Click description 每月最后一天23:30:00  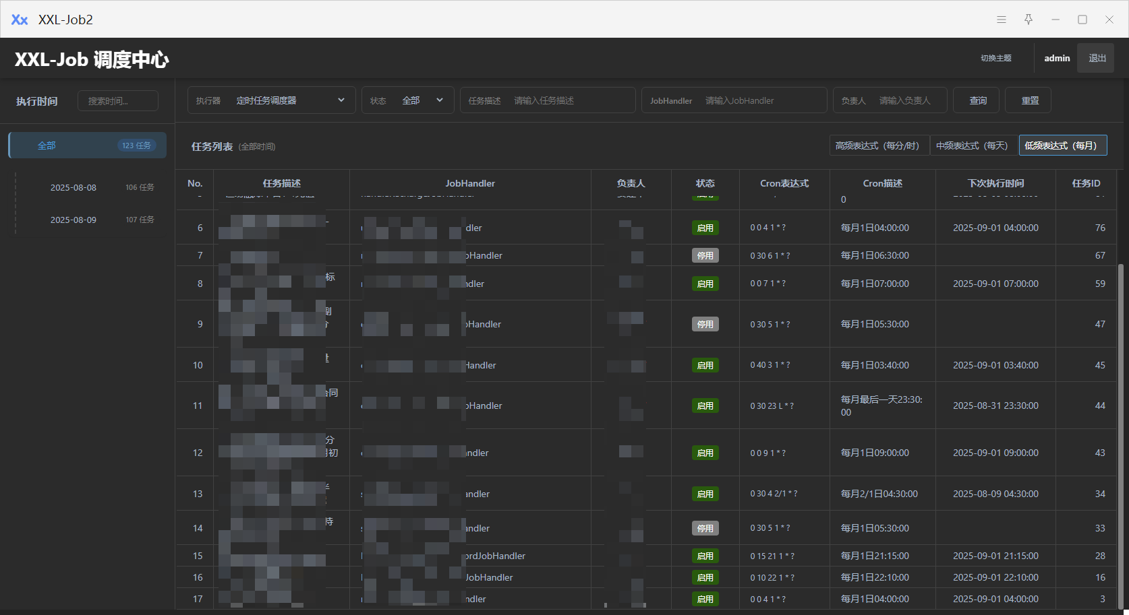pos(881,406)
